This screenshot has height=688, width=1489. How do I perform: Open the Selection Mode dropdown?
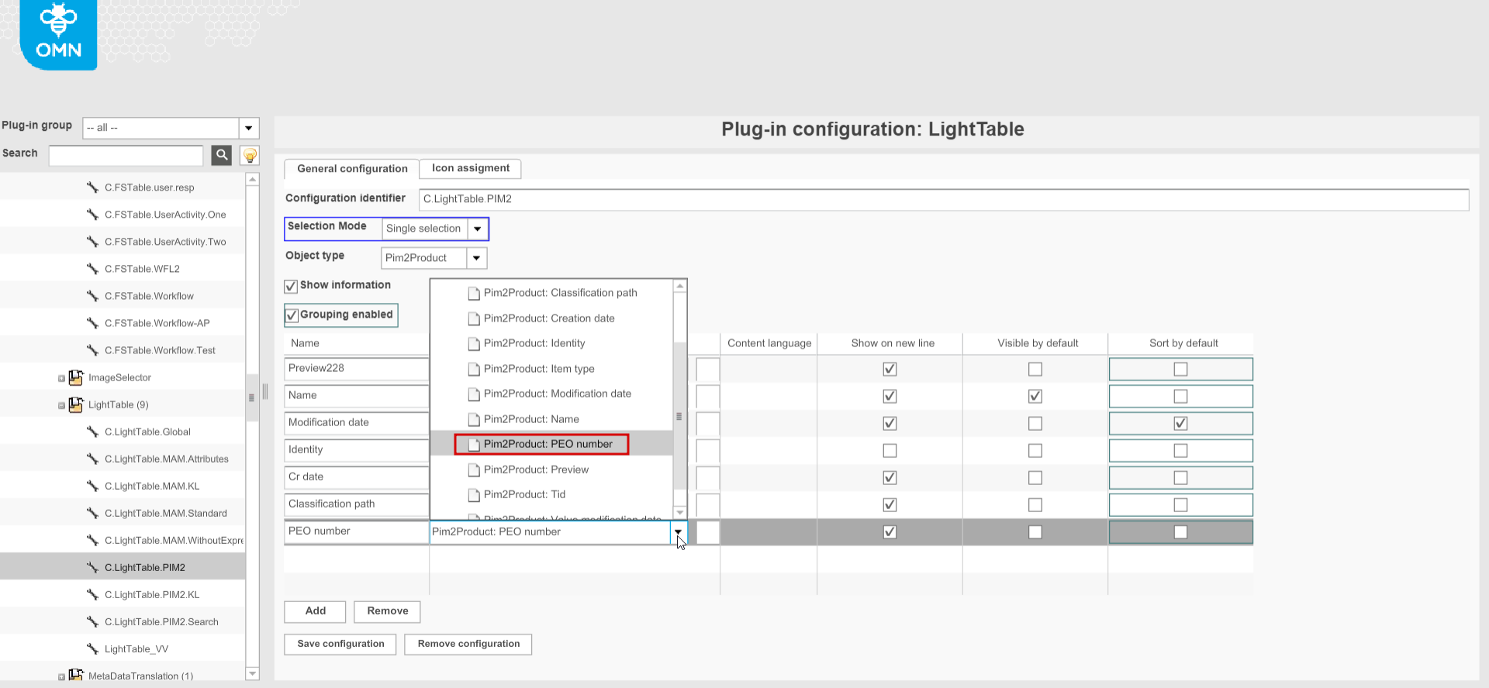click(478, 229)
